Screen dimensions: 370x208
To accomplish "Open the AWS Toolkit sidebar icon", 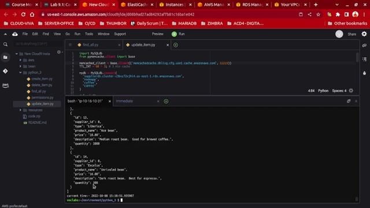I will [5, 85].
